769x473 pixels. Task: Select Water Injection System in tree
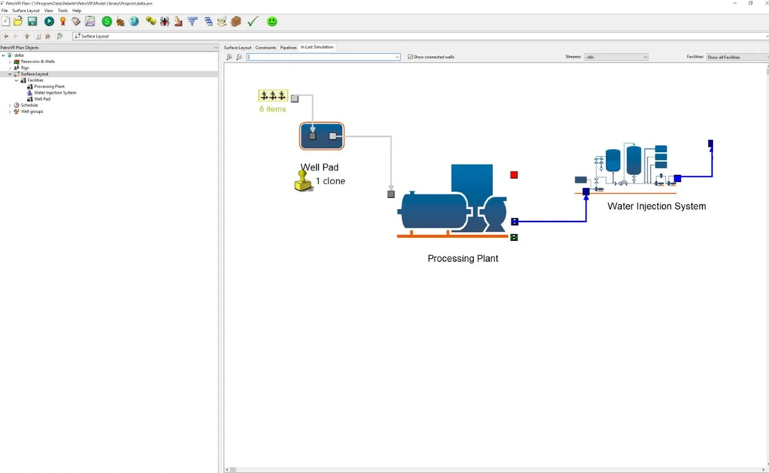[x=55, y=93]
